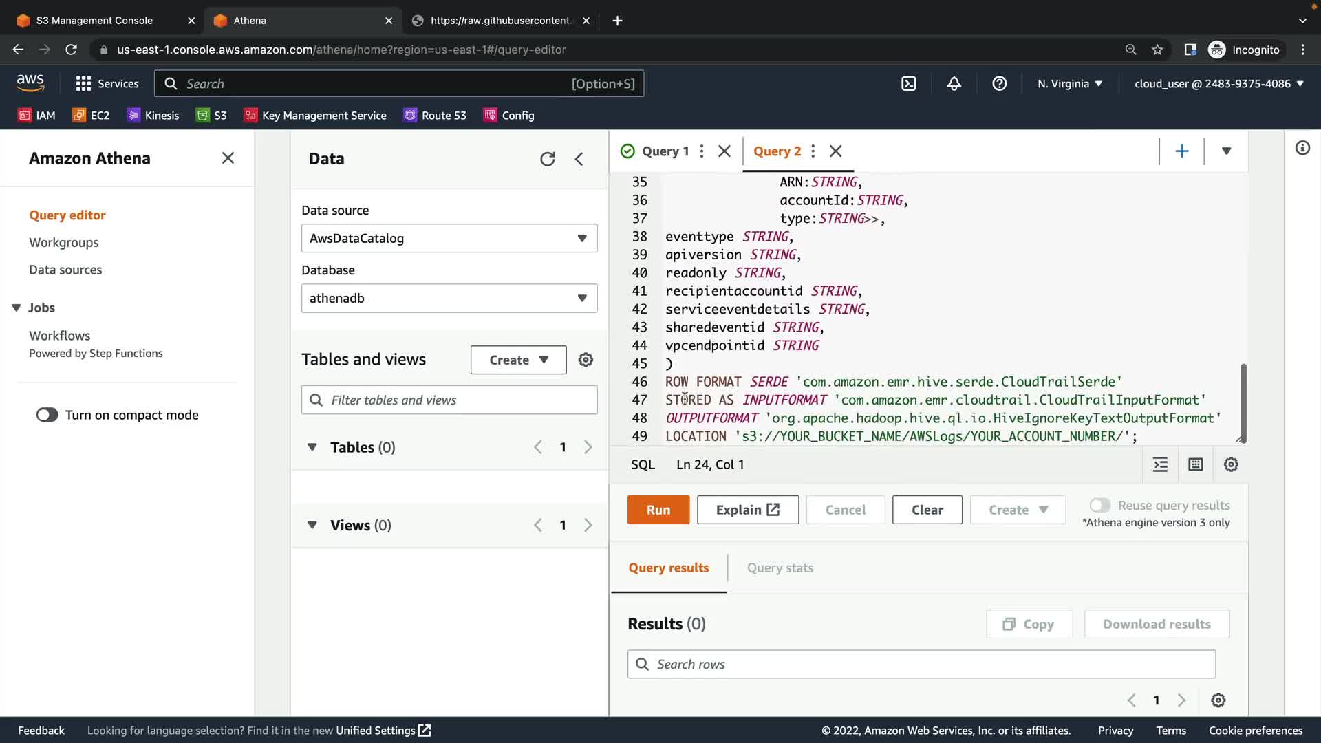Open Query 2 tab options menu
This screenshot has height=743, width=1321.
813,151
